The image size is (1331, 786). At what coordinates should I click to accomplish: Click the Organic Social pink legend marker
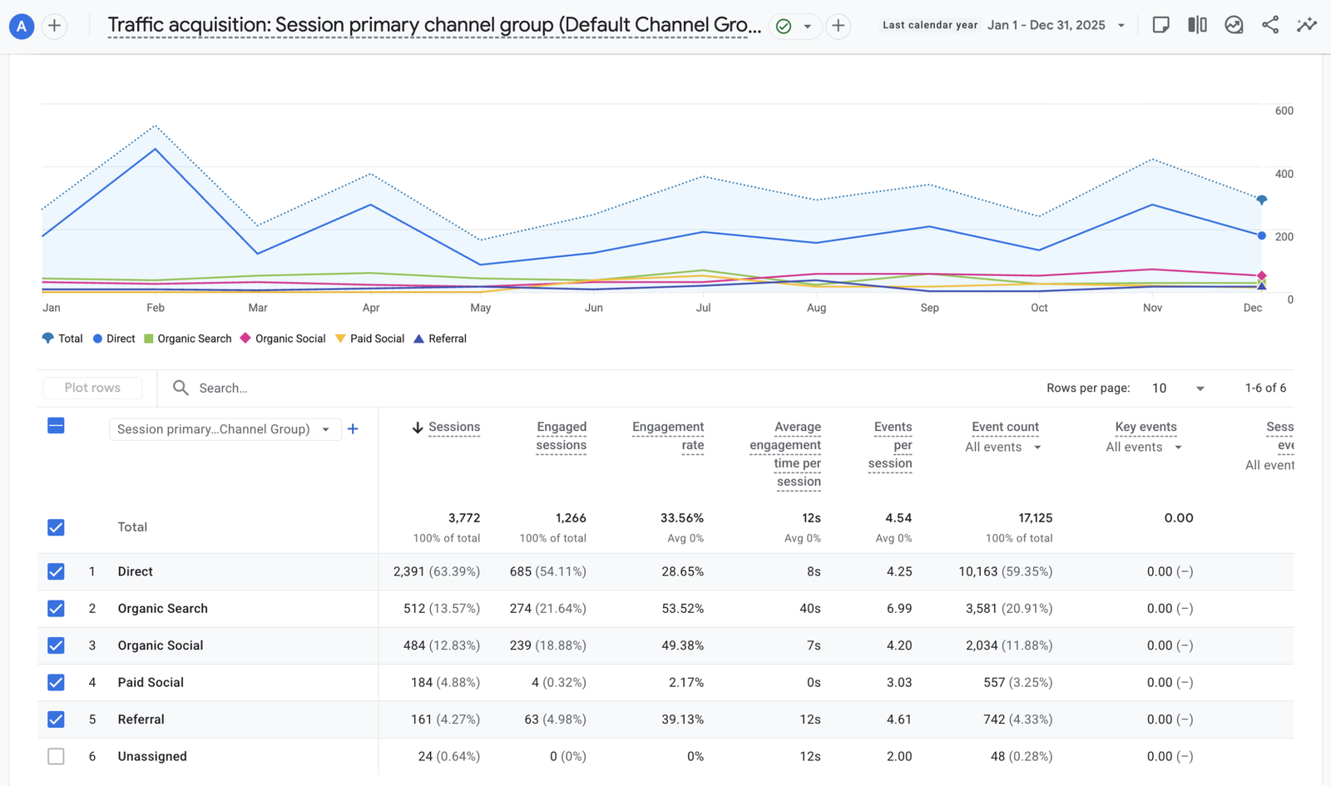click(x=245, y=338)
